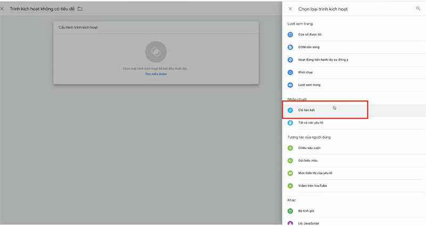
Task: Select the 'Lượt xem trang' trigger icon
Action: (x=290, y=85)
